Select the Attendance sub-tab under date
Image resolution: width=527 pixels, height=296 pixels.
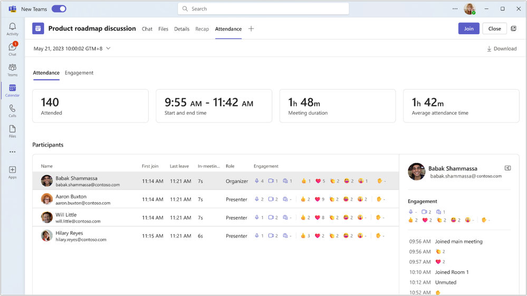(x=46, y=73)
